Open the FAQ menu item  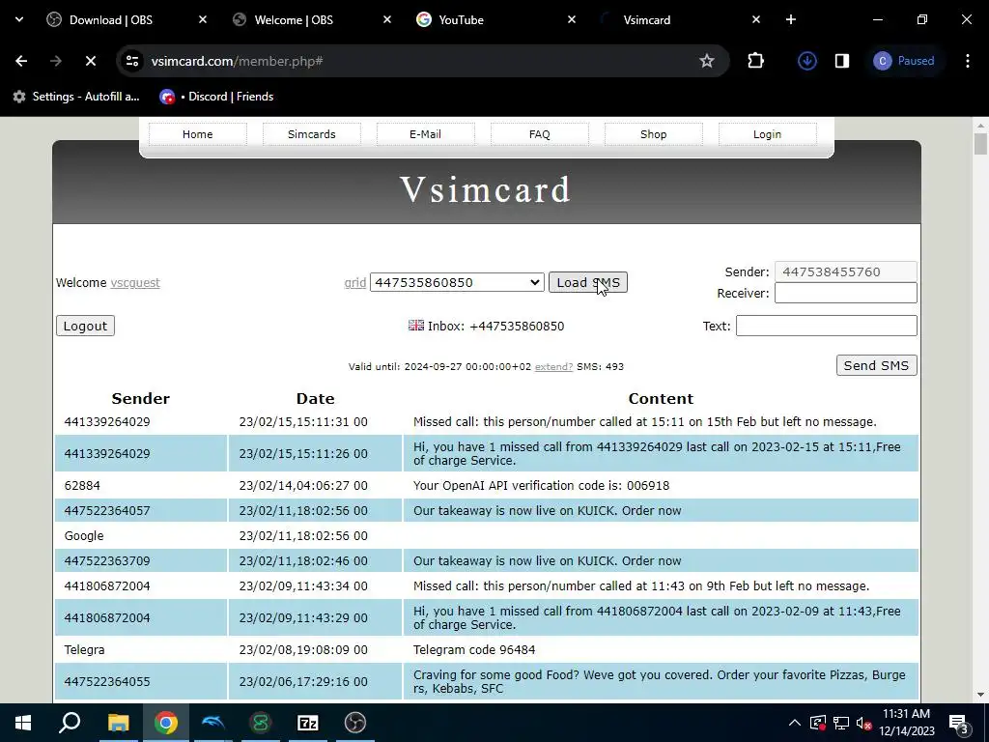[539, 134]
